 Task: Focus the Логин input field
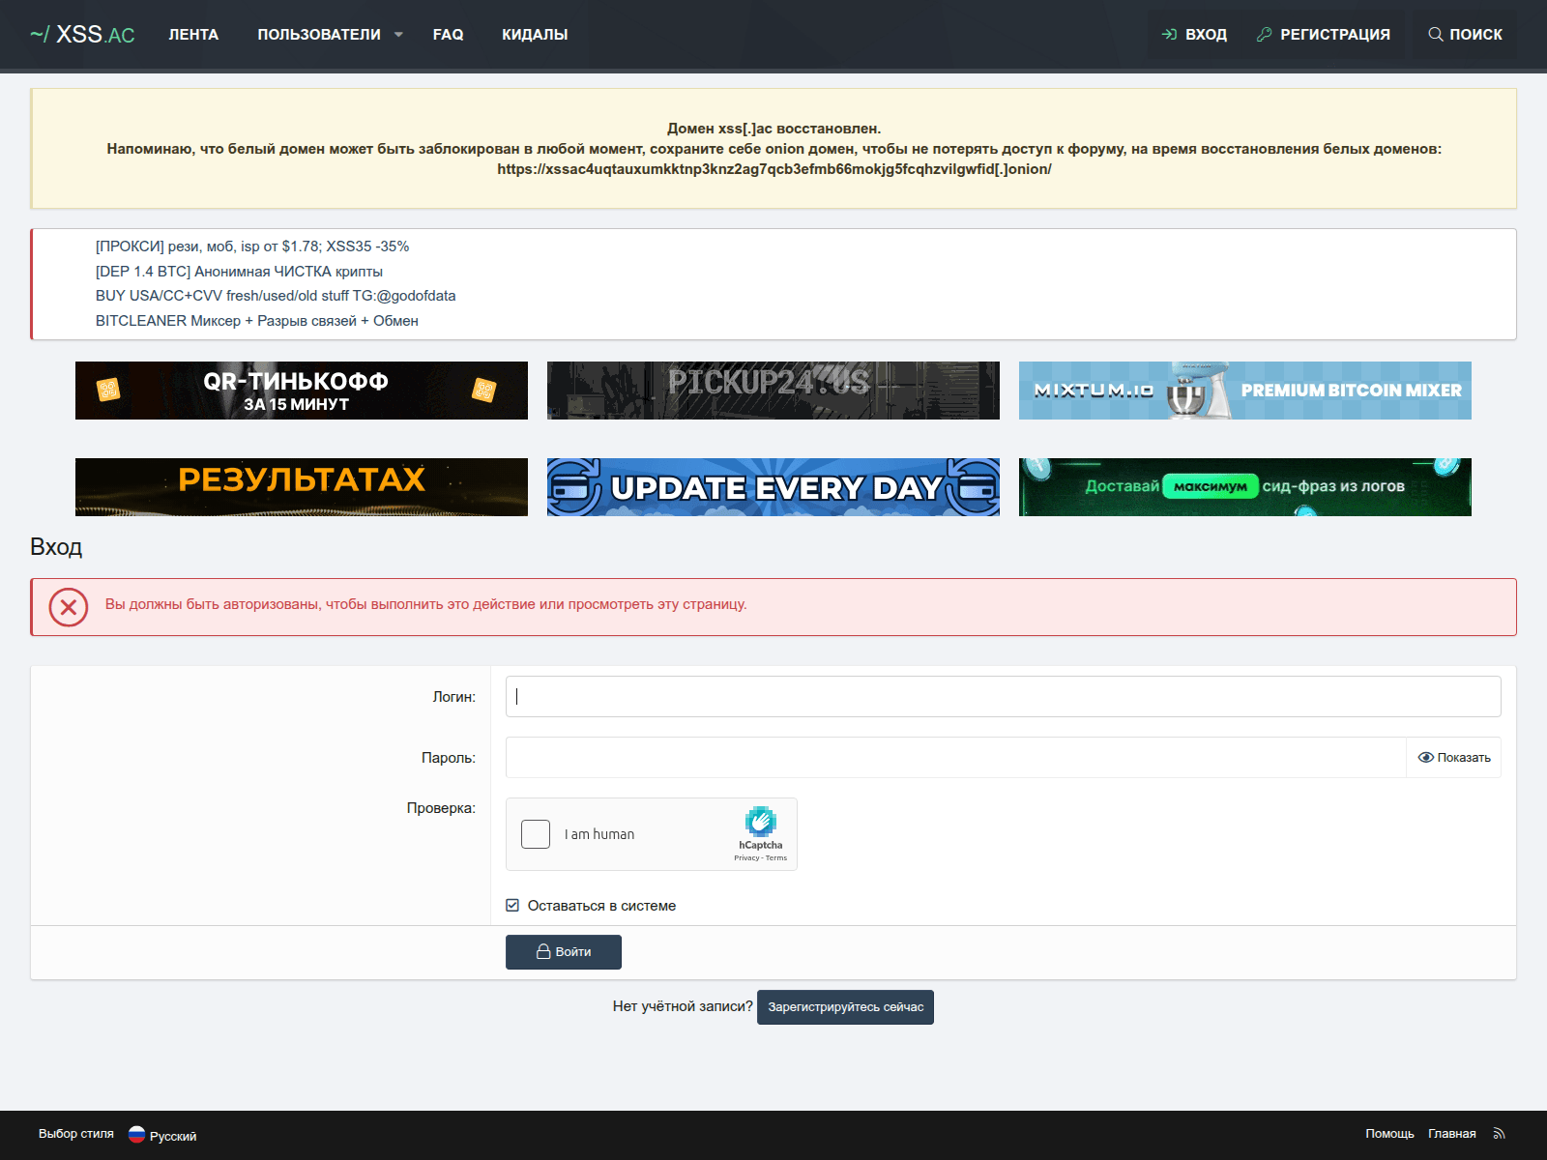click(1004, 697)
